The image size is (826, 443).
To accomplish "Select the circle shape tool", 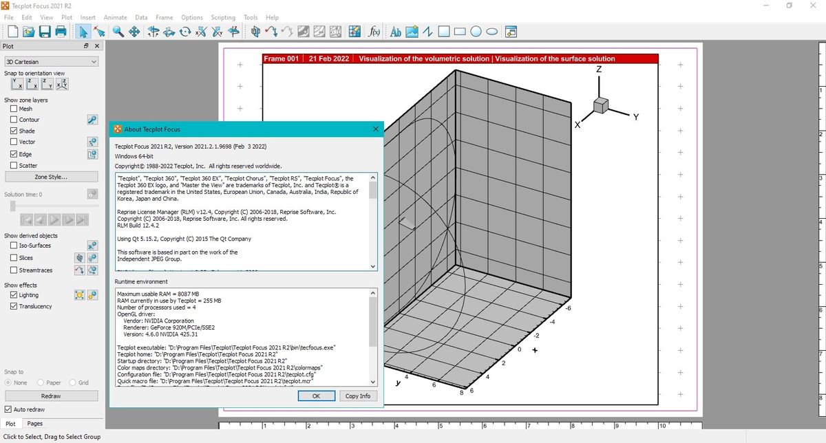I will (x=476, y=31).
